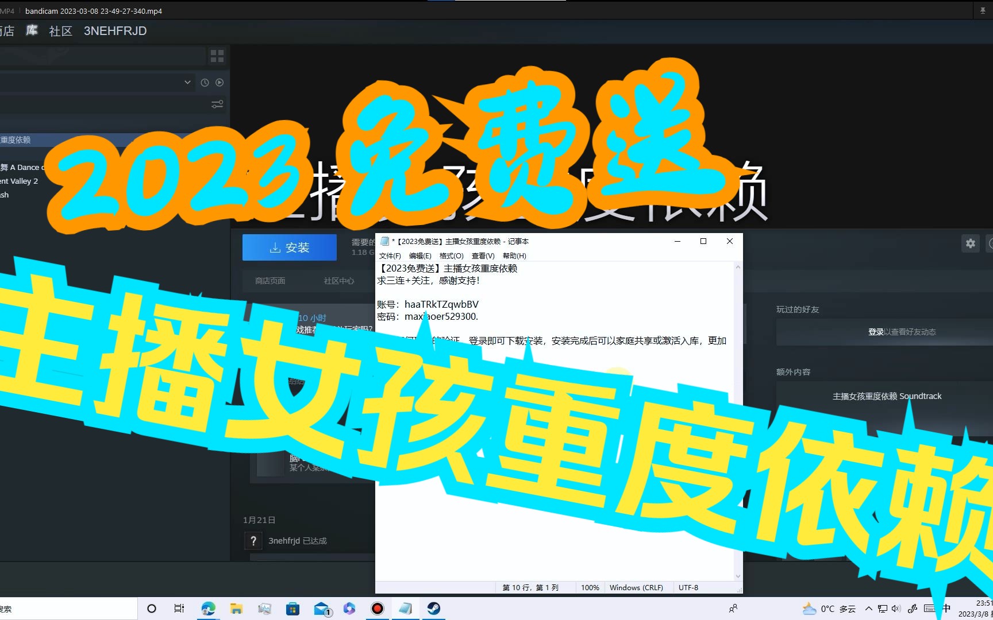Launch Microsoft Edge from the taskbar
993x620 pixels.
(x=208, y=609)
